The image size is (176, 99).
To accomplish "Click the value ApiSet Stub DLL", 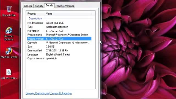I will tap(55, 23).
